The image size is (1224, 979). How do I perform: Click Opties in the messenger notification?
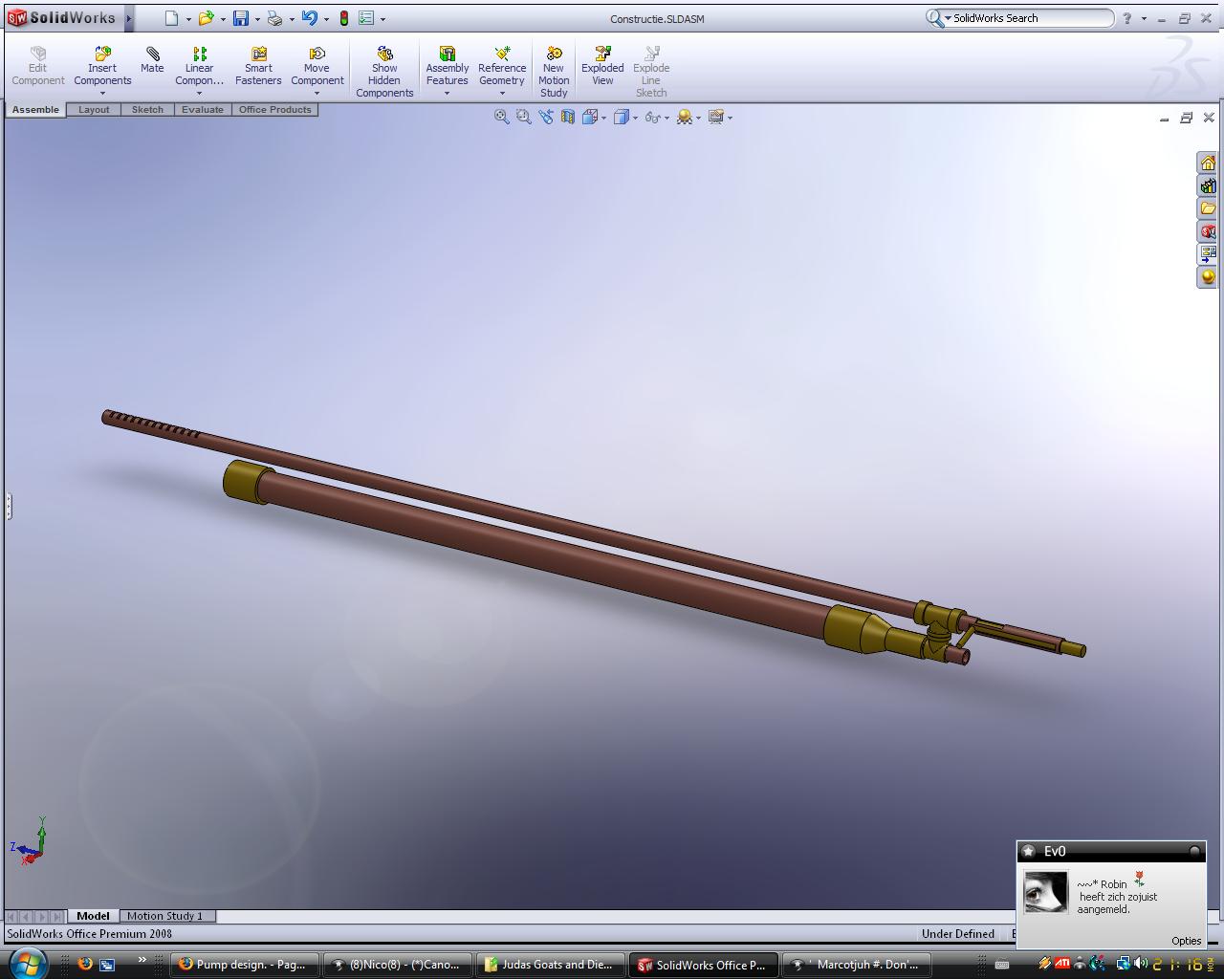pos(1186,941)
